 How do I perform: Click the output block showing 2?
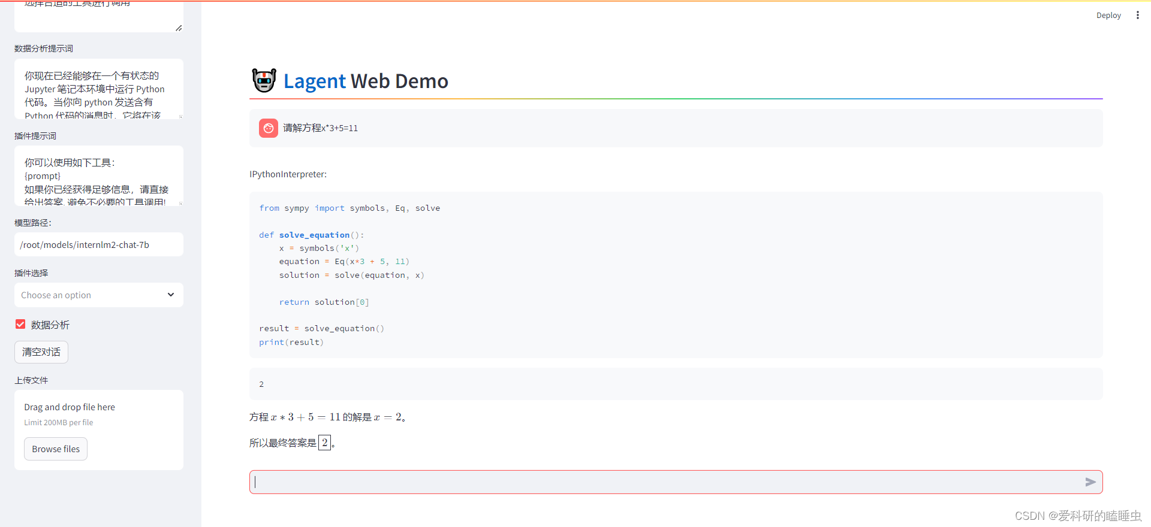click(676, 384)
